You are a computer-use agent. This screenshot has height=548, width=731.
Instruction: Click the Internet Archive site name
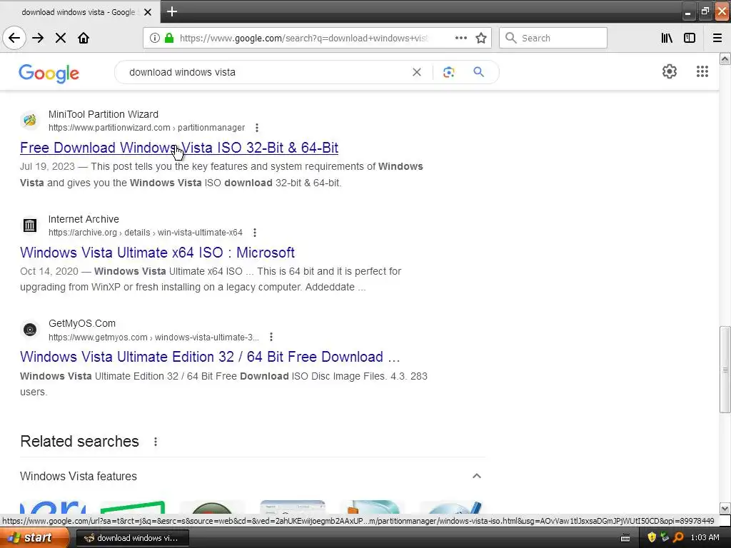point(84,219)
